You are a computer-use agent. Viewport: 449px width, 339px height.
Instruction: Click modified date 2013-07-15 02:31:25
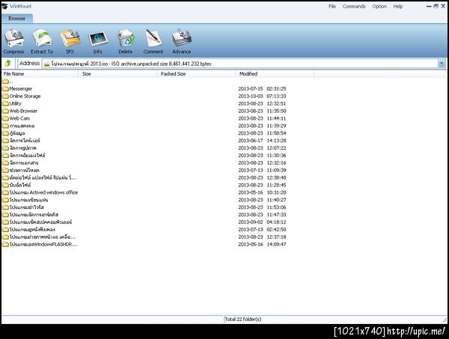click(x=263, y=89)
